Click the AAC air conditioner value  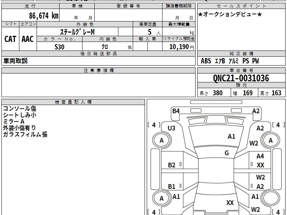click(28, 39)
